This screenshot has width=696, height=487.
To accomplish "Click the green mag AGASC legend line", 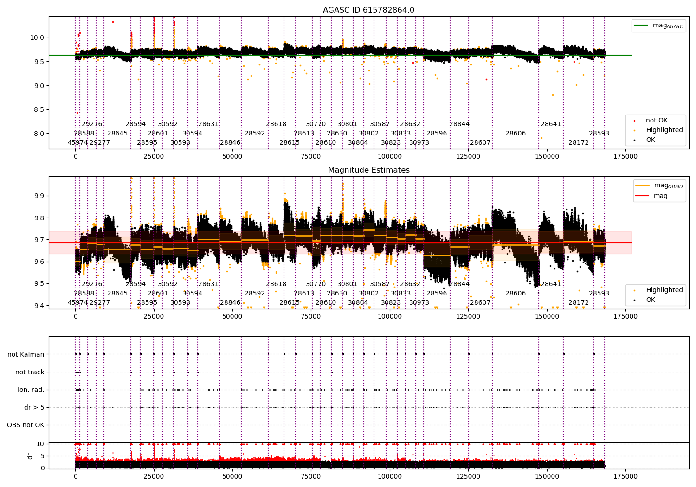I will coord(641,26).
